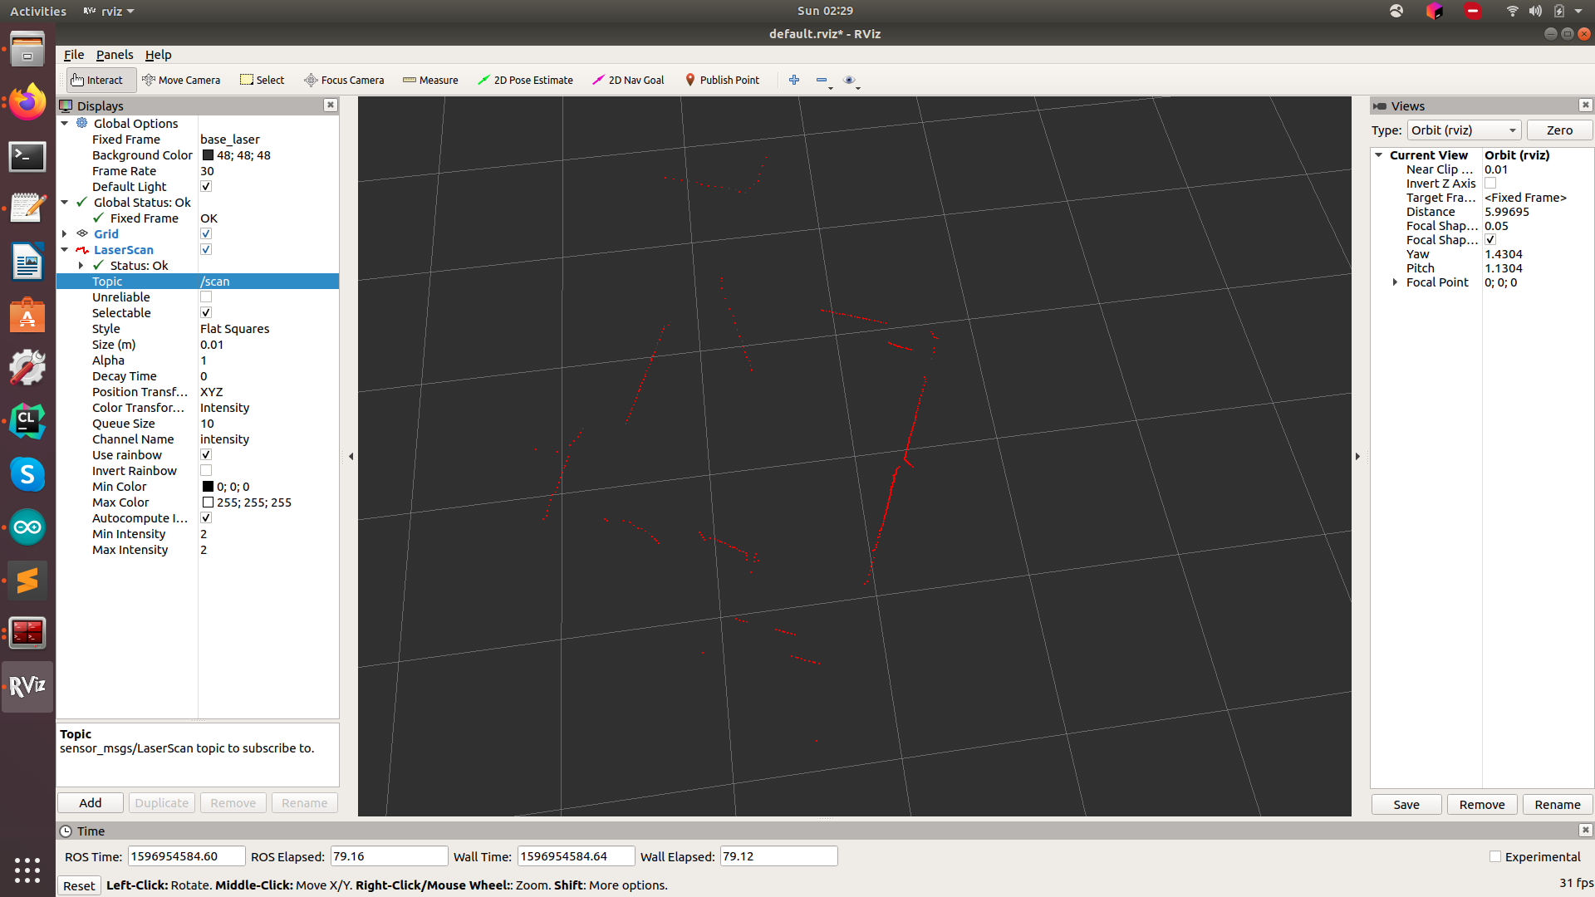1595x897 pixels.
Task: Open the Panels menu
Action: (x=114, y=55)
